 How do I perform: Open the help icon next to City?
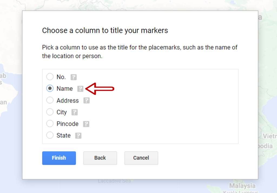tap(74, 112)
